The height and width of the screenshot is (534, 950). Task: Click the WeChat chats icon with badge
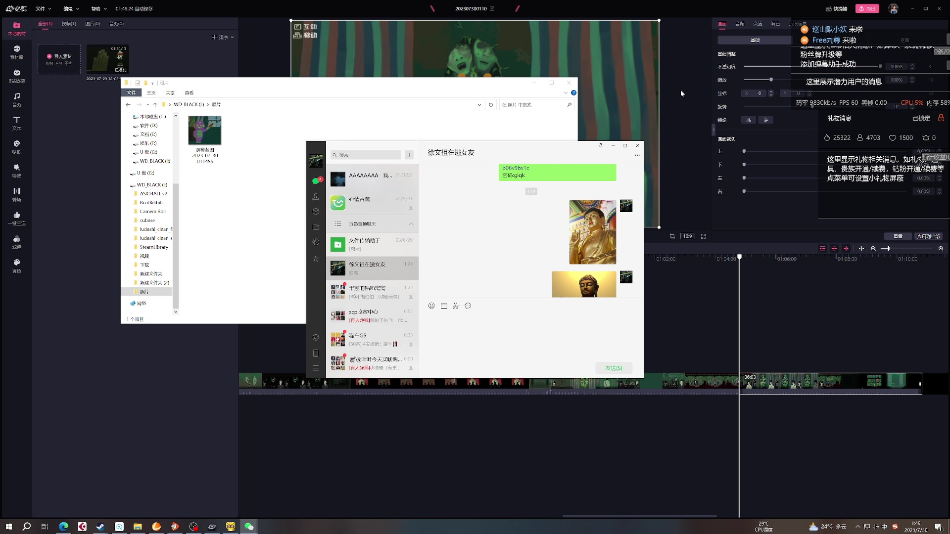316,181
